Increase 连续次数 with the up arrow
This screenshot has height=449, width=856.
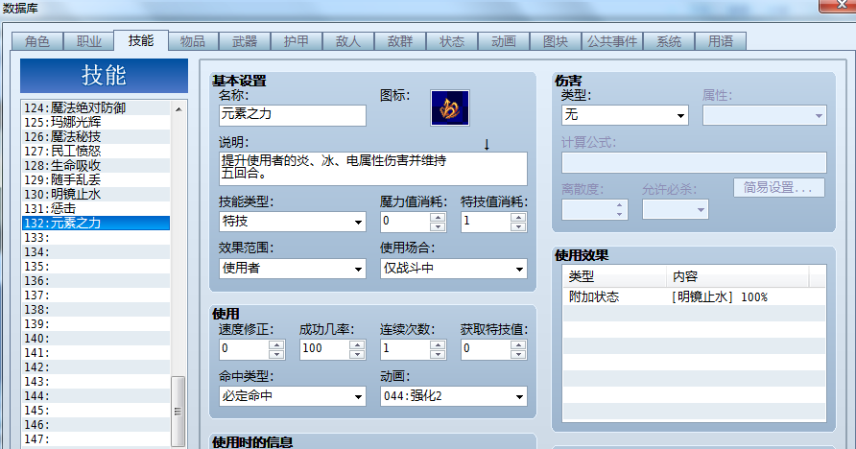pos(438,344)
